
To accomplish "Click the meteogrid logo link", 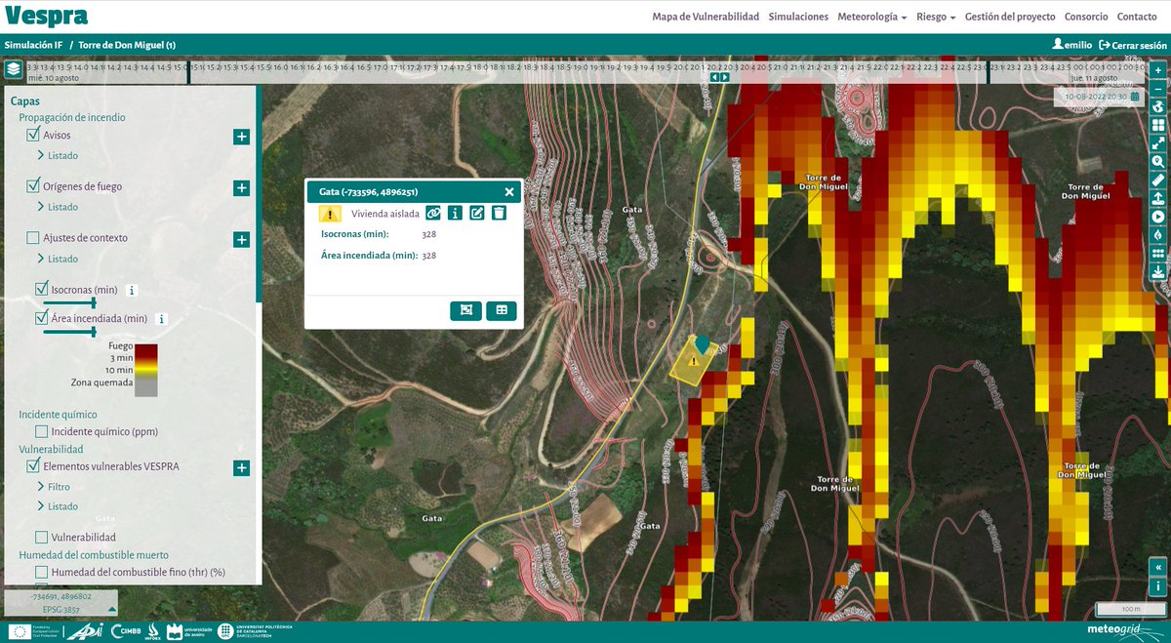I will 1125,629.
